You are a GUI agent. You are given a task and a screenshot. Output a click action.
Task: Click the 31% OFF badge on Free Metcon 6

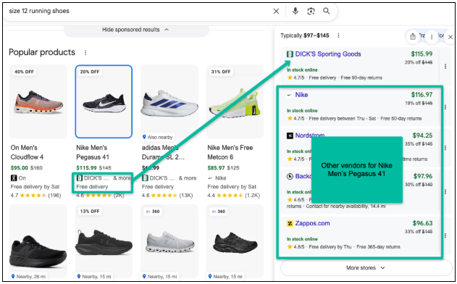point(221,72)
